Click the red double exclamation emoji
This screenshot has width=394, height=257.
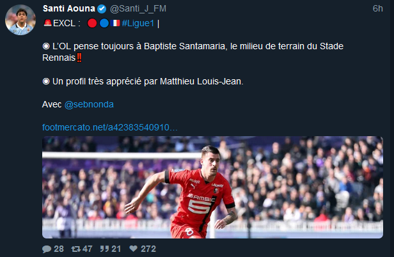(x=79, y=58)
